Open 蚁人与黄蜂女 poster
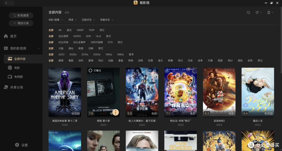Image resolution: width=282 pixels, height=151 pixels. pos(142,92)
